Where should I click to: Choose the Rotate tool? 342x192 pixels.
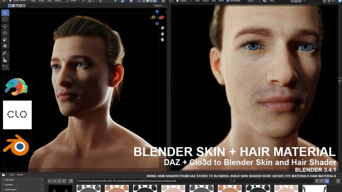point(5,33)
